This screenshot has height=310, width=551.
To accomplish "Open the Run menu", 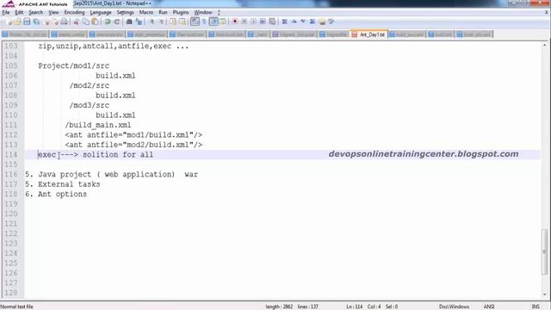I will tap(163, 12).
